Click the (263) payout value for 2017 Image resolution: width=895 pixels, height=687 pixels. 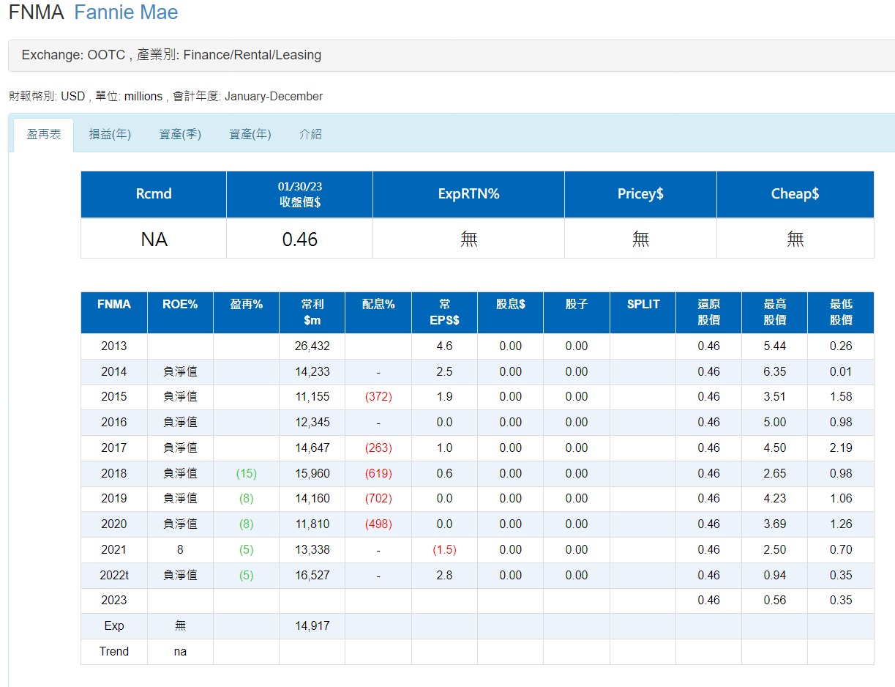click(378, 448)
